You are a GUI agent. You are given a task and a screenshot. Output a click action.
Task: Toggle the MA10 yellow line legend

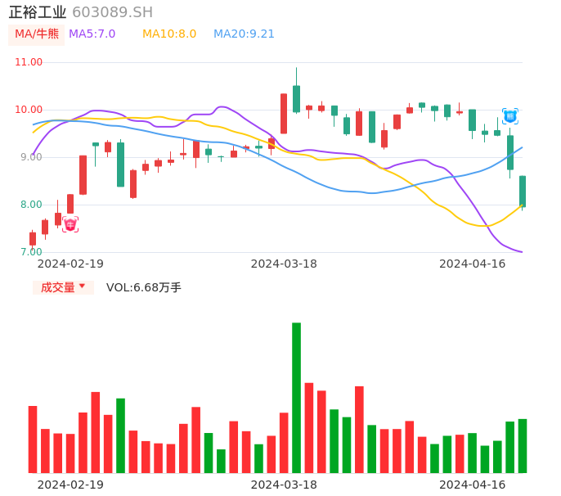pos(169,34)
